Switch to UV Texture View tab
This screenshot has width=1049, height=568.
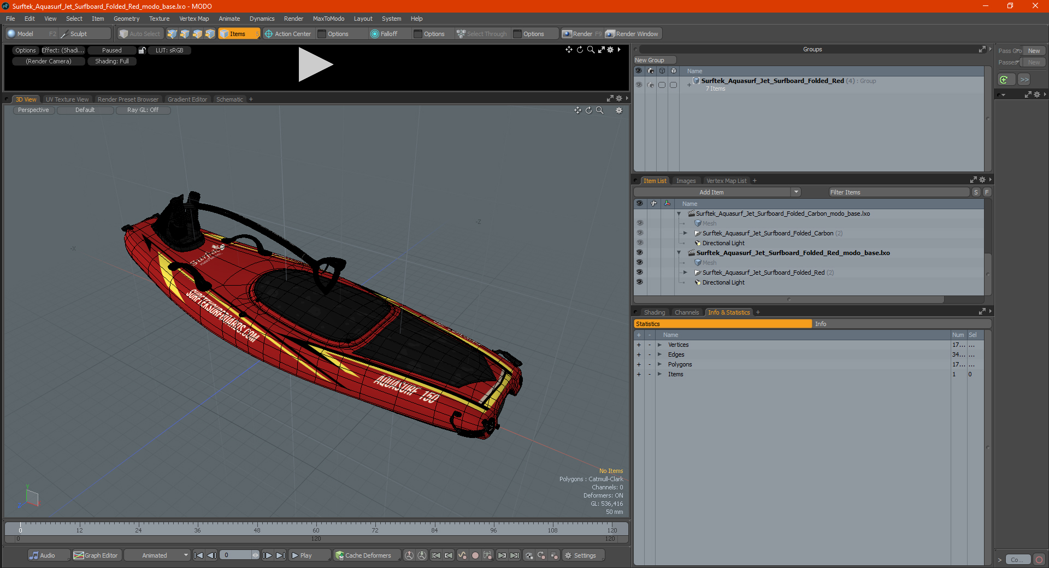tap(67, 99)
